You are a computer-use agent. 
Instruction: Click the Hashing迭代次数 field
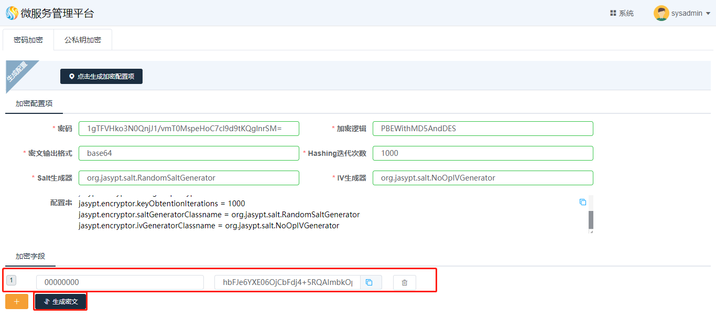pyautogui.click(x=482, y=153)
